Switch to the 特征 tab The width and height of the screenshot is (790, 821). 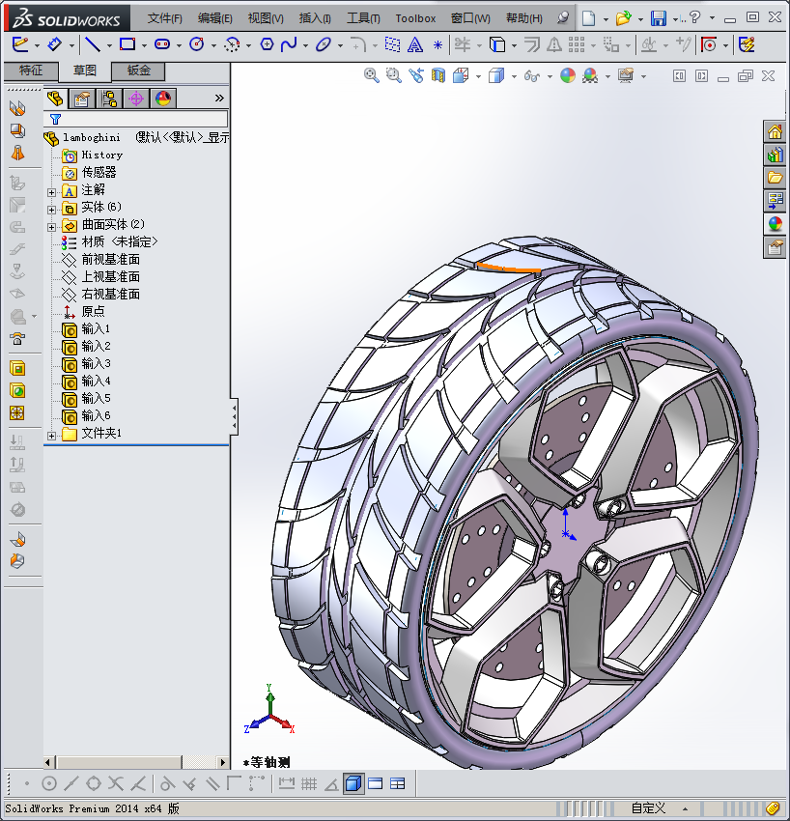point(30,71)
